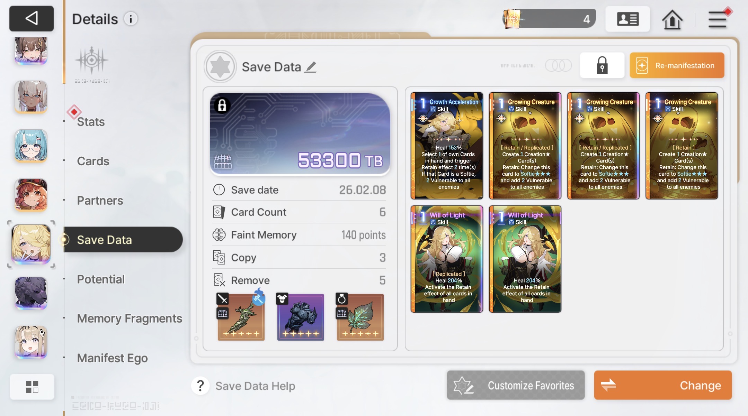Click the Re-manifestation button
This screenshot has width=748, height=416.
677,65
